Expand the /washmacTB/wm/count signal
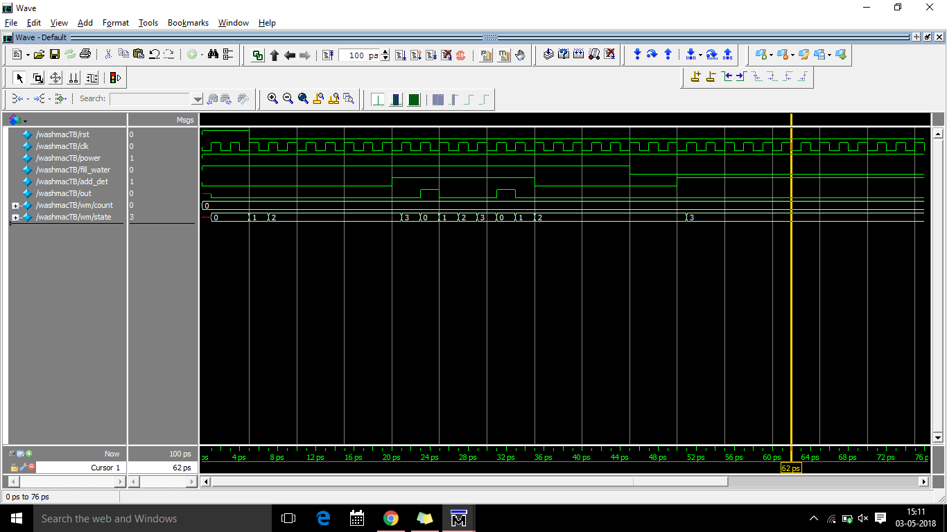Screen dimensions: 947x532 point(15,206)
